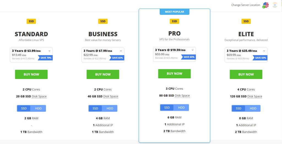Click the SAVE 50% ribbon on Elite
Screen dimensions: 282x144
[x=260, y=58]
